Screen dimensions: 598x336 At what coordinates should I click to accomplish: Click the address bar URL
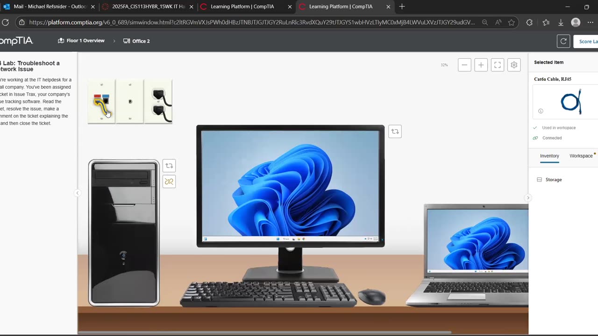coord(252,22)
